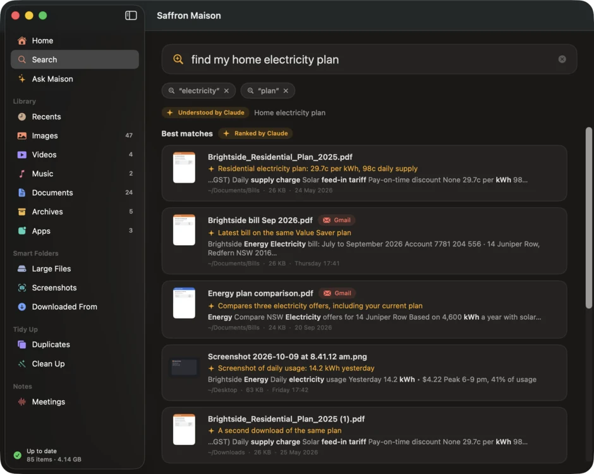Click the "Ranked by Claude" badge
The height and width of the screenshot is (474, 594).
pos(255,133)
